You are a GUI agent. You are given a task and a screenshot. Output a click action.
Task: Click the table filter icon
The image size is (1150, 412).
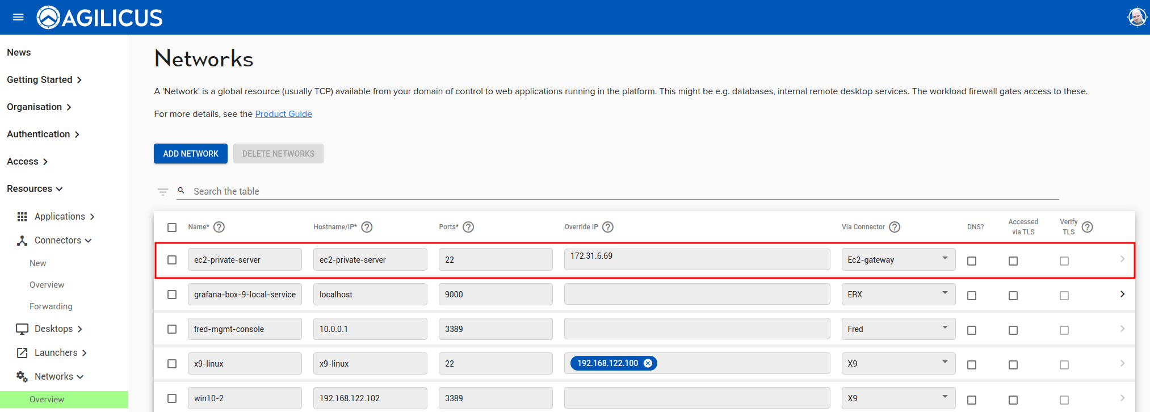click(x=163, y=192)
